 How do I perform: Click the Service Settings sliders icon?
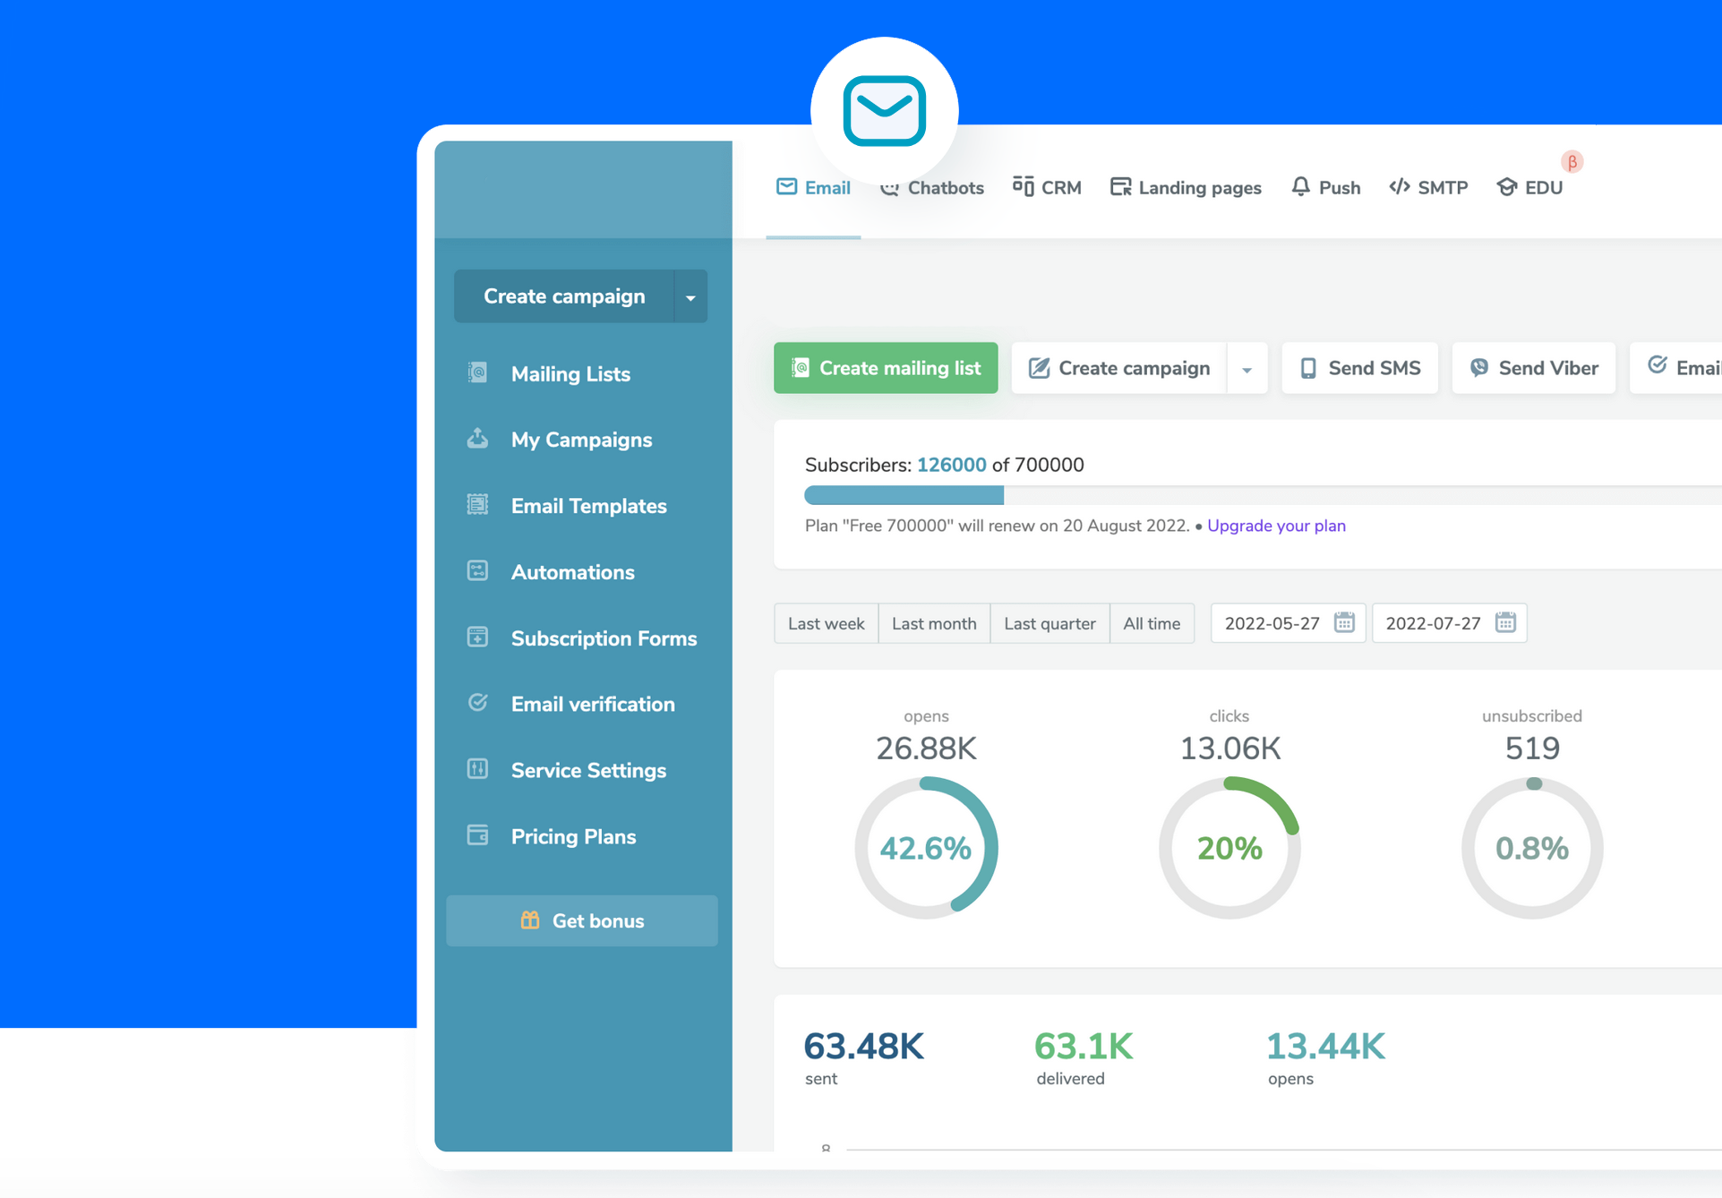[x=478, y=769]
